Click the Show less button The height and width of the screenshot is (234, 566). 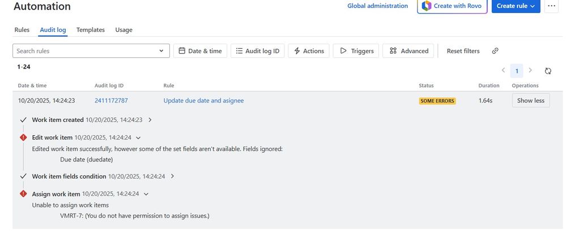530,100
